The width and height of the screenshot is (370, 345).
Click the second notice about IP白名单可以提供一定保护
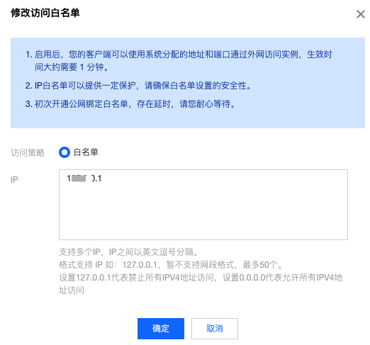[x=138, y=86]
